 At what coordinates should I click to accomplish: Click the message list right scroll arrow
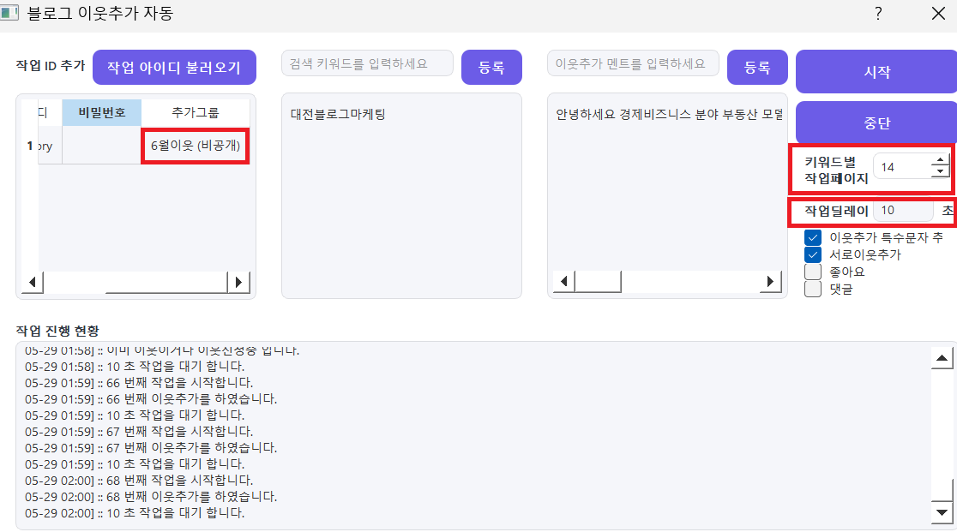tap(770, 282)
